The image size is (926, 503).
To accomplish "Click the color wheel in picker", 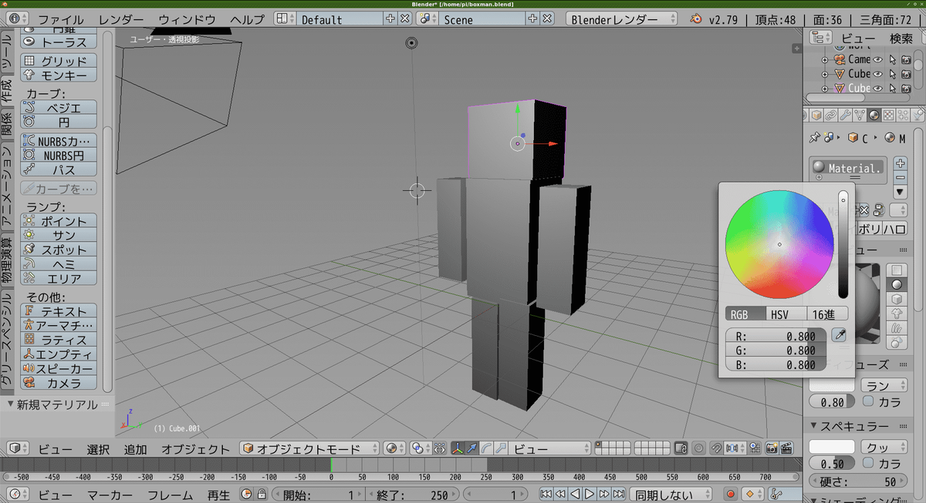I will (779, 244).
